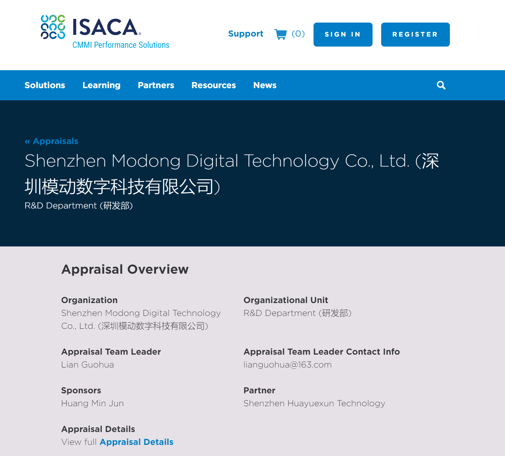Open the Learning menu
This screenshot has width=505, height=456.
(102, 85)
